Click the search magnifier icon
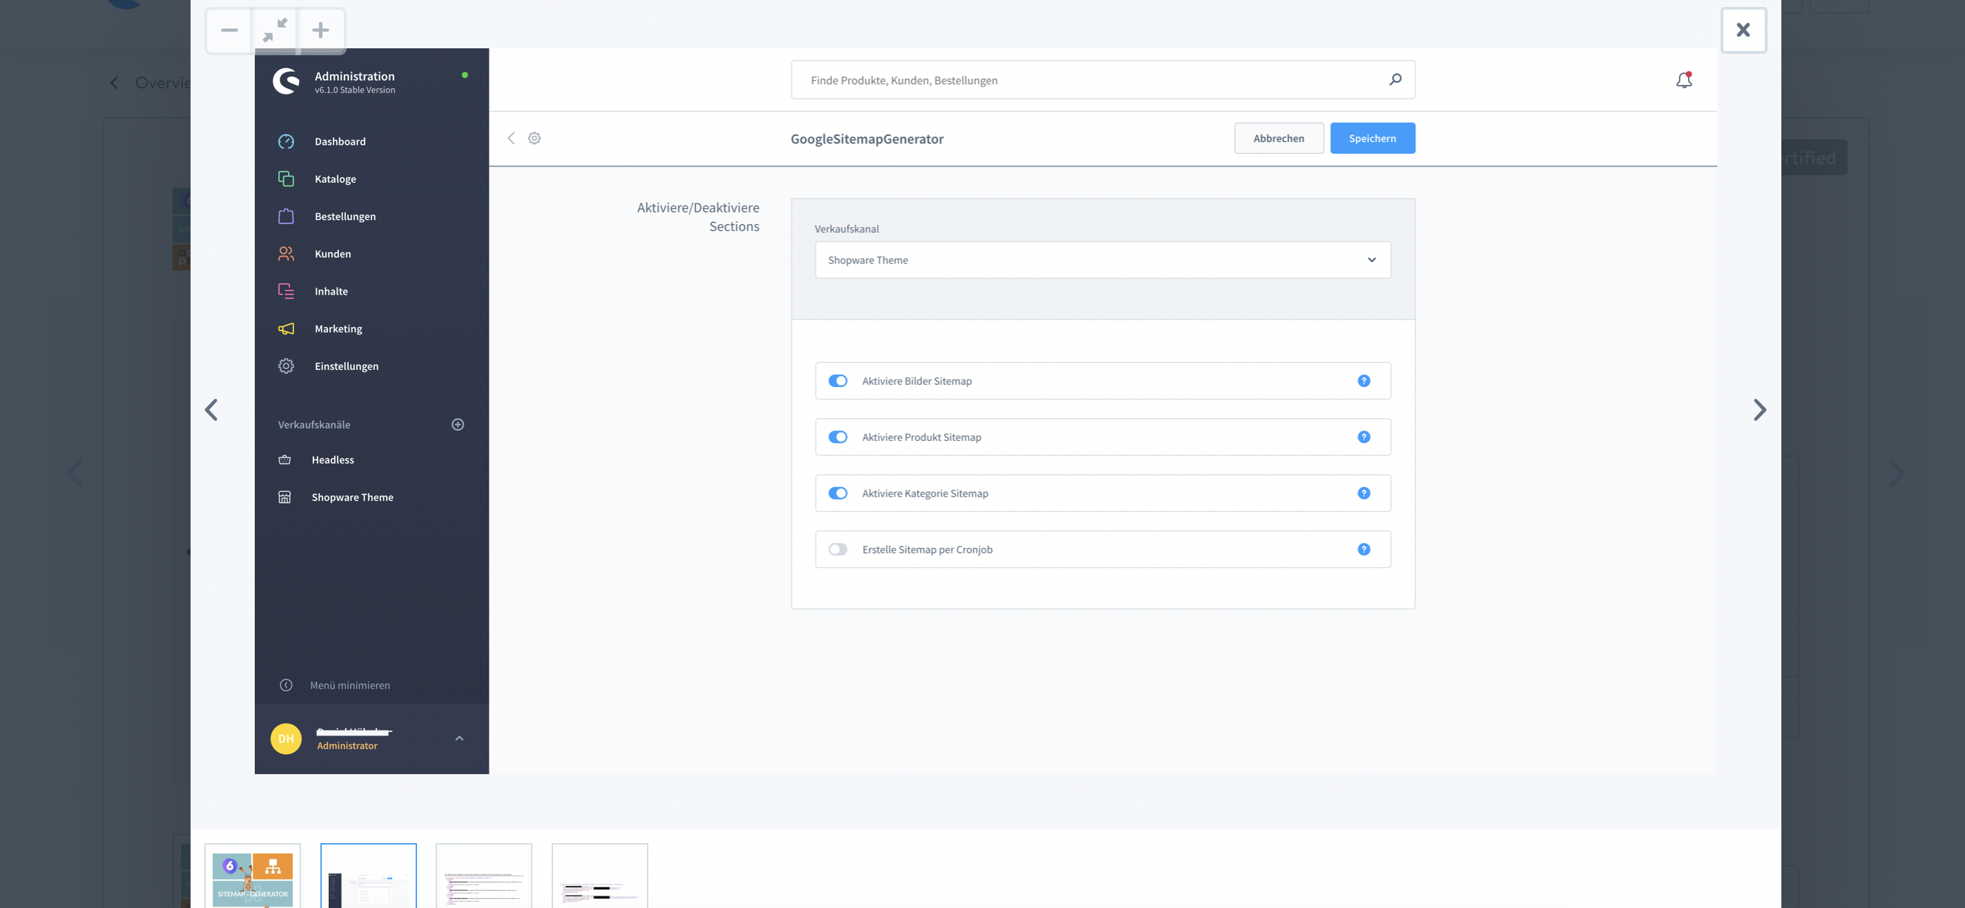The height and width of the screenshot is (908, 1965). click(x=1395, y=79)
